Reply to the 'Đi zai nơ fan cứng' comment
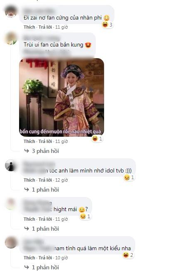 point(45,27)
